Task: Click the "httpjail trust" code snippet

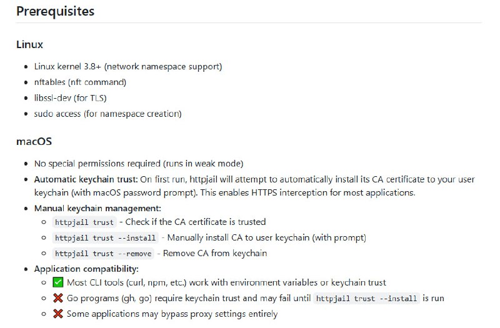Action: click(84, 222)
